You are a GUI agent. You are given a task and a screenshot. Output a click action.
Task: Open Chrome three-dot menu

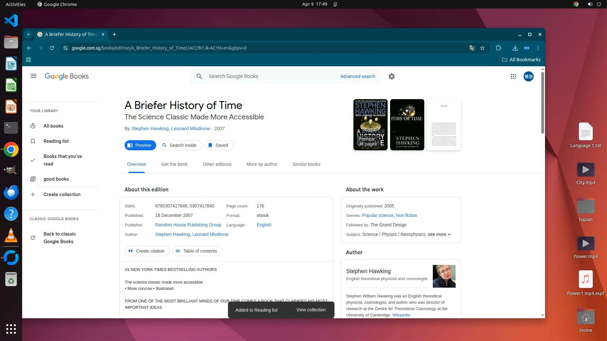click(538, 48)
